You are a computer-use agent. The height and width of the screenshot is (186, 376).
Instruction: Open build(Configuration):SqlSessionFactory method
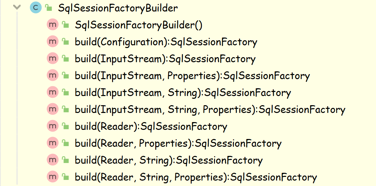pos(166,42)
